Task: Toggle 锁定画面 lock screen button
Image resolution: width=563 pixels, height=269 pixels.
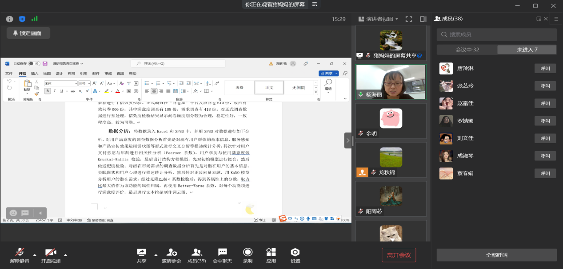Action: (x=28, y=33)
